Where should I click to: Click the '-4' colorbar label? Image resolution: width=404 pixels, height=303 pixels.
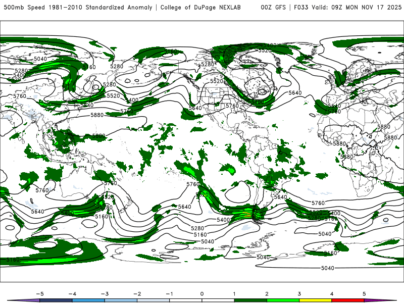72,294
